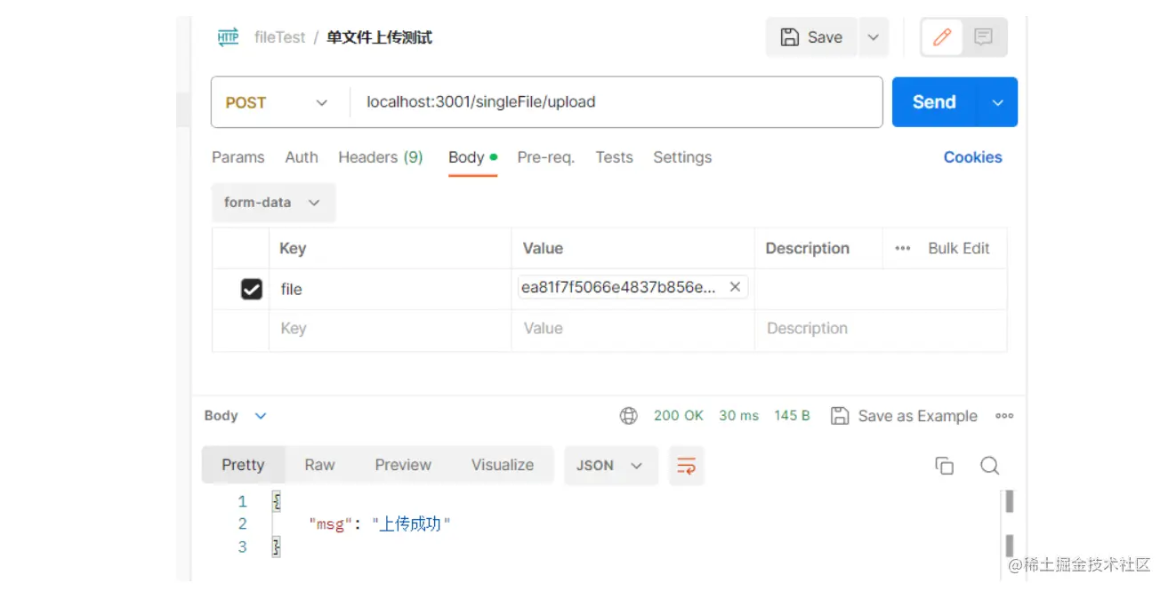Click the "上传成功" response value
The height and width of the screenshot is (591, 1168).
411,524
